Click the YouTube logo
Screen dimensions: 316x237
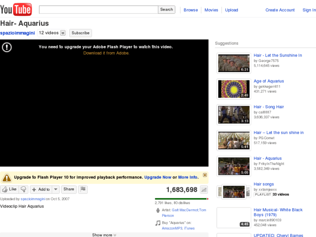(x=16, y=9)
